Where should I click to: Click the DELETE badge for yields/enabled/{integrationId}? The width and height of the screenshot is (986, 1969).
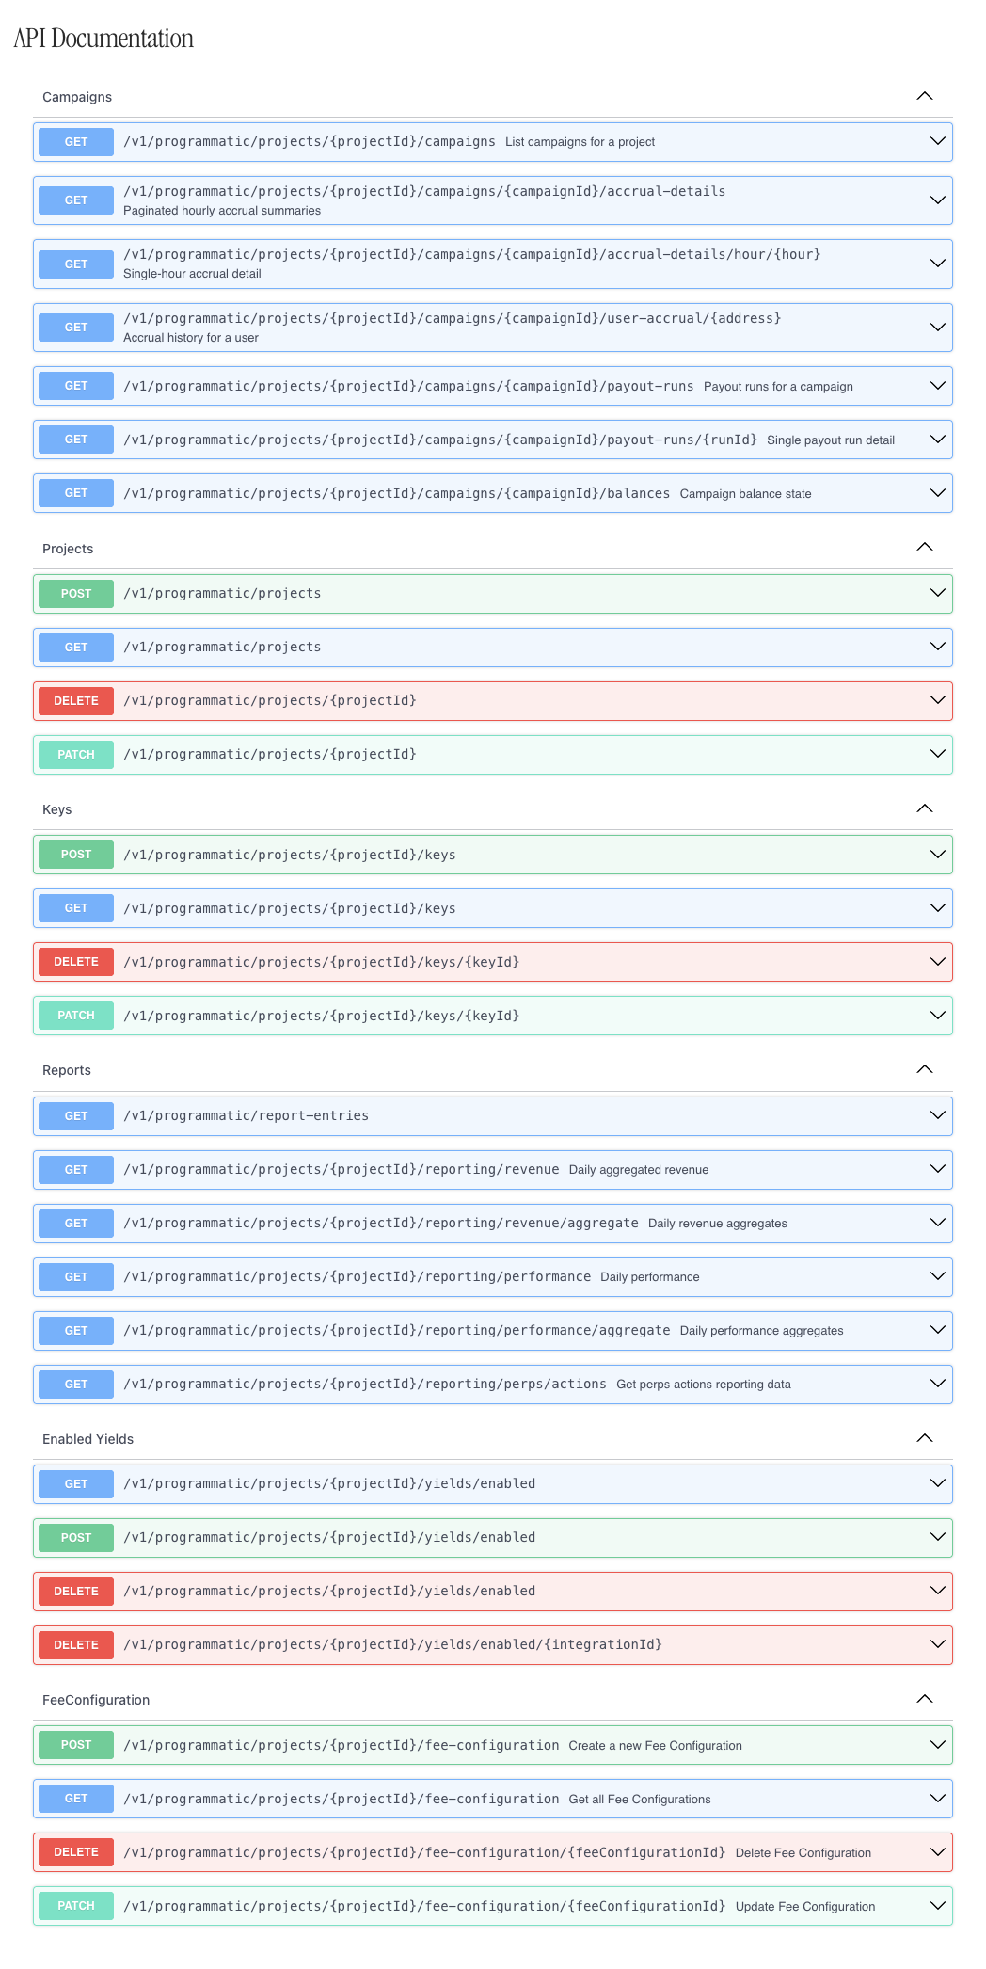[x=76, y=1645]
